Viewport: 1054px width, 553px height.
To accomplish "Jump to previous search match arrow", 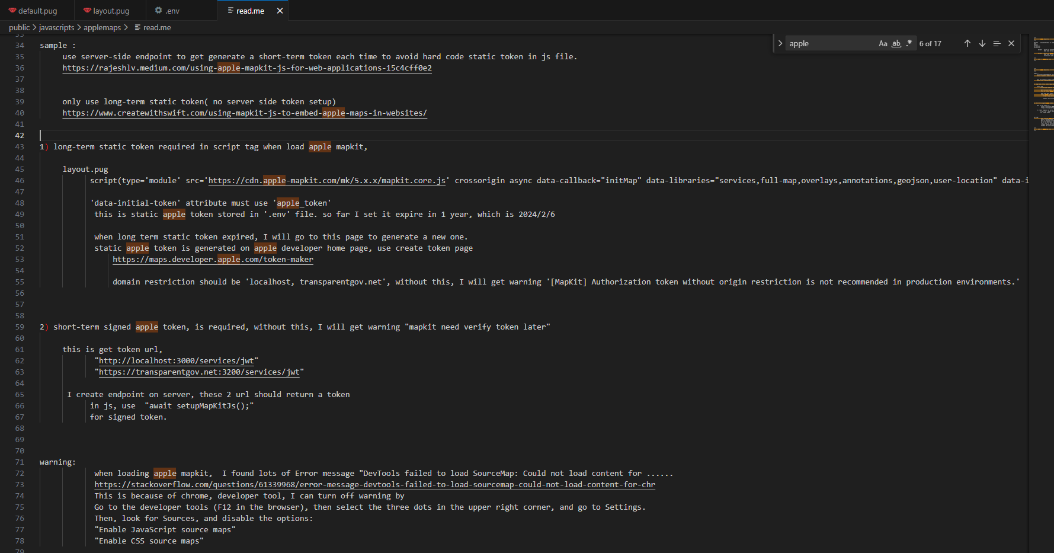I will (x=967, y=43).
